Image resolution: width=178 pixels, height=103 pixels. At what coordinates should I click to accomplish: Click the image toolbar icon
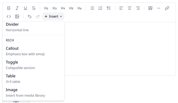click(x=17, y=17)
